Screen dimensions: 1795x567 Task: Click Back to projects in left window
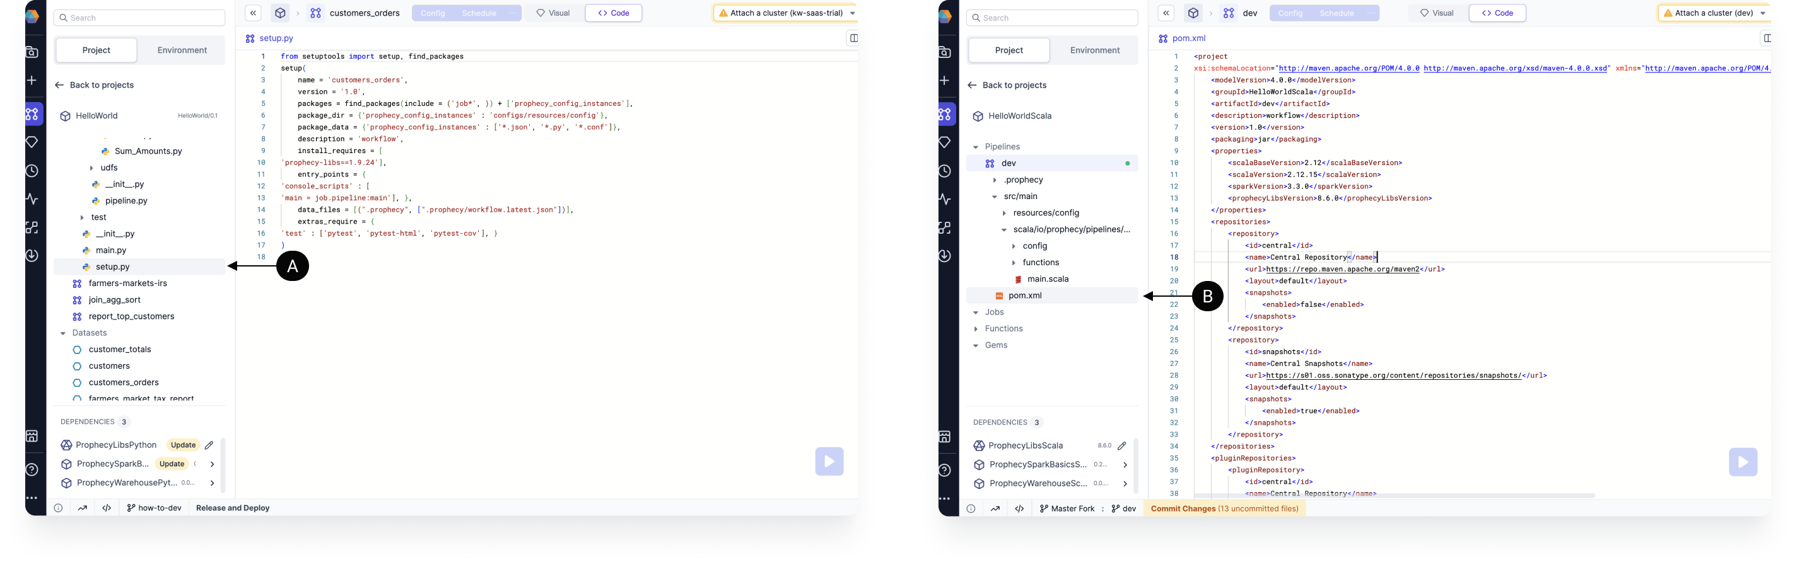point(95,85)
